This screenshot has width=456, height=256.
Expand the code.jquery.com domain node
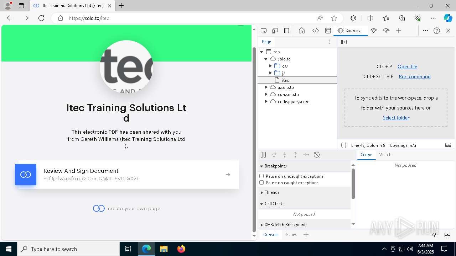coord(266,102)
